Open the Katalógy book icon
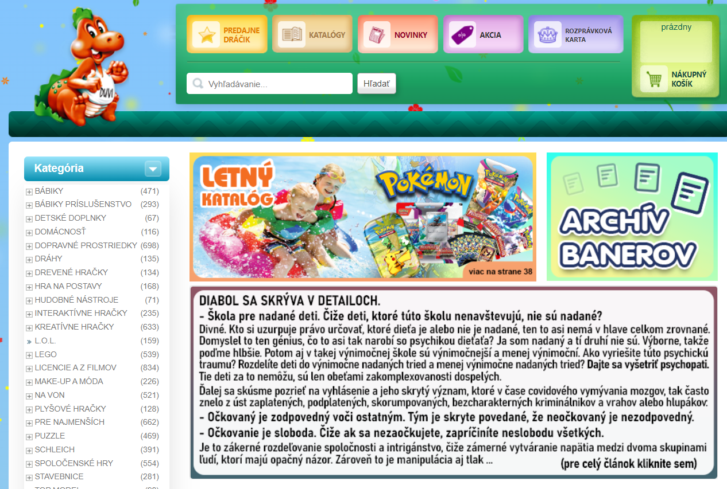 [x=291, y=35]
